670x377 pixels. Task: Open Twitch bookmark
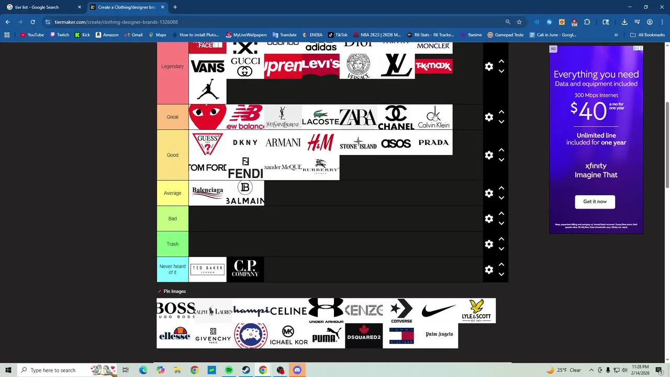[x=59, y=35]
